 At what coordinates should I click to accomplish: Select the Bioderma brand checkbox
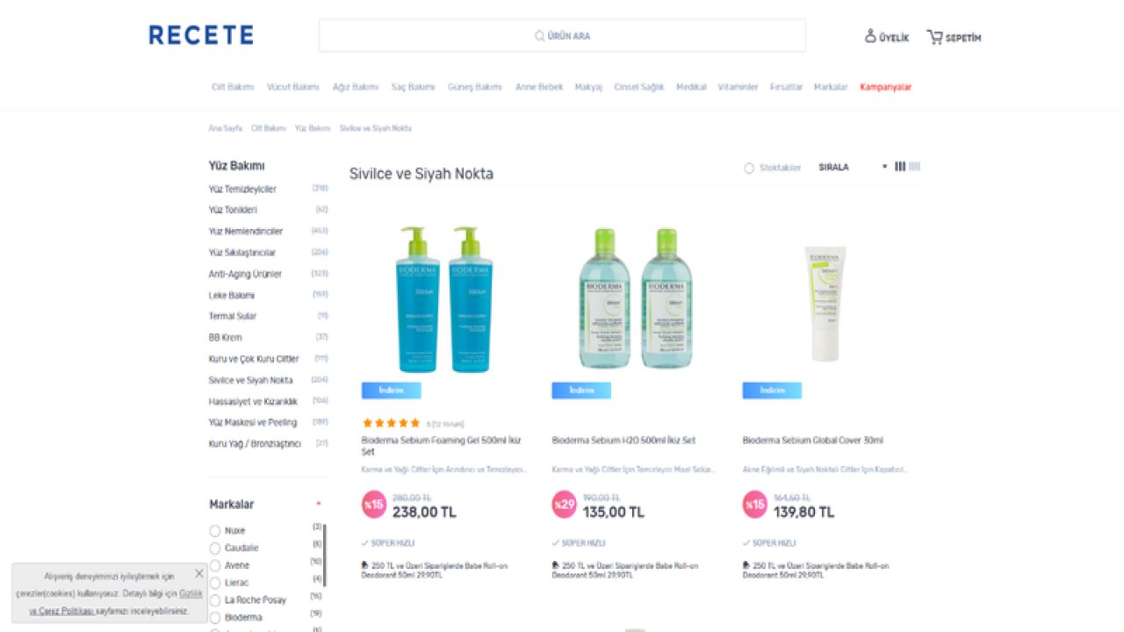point(215,618)
